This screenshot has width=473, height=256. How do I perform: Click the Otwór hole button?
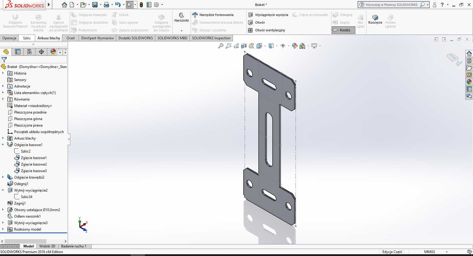coord(256,22)
